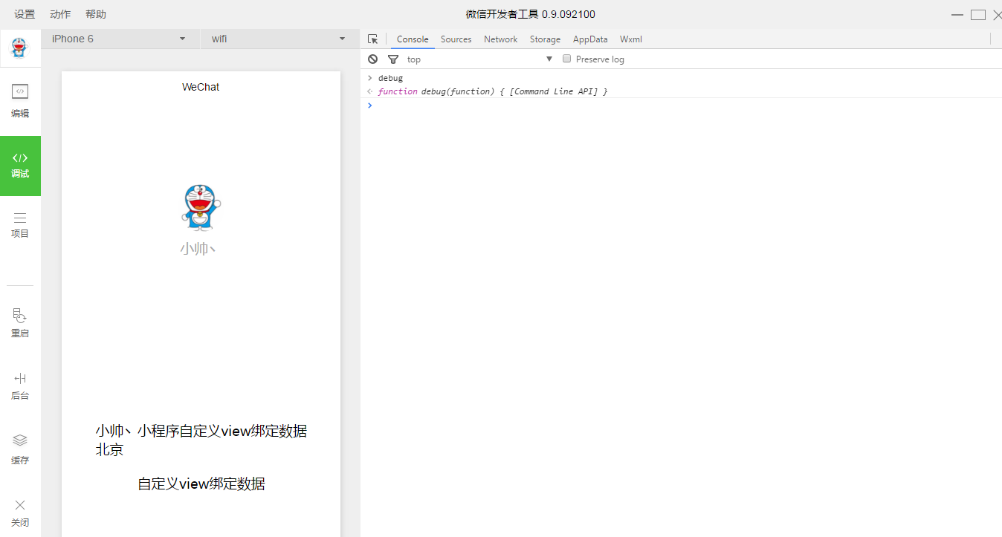Open the iPhone 6 device dropdown
1002x537 pixels.
[120, 39]
